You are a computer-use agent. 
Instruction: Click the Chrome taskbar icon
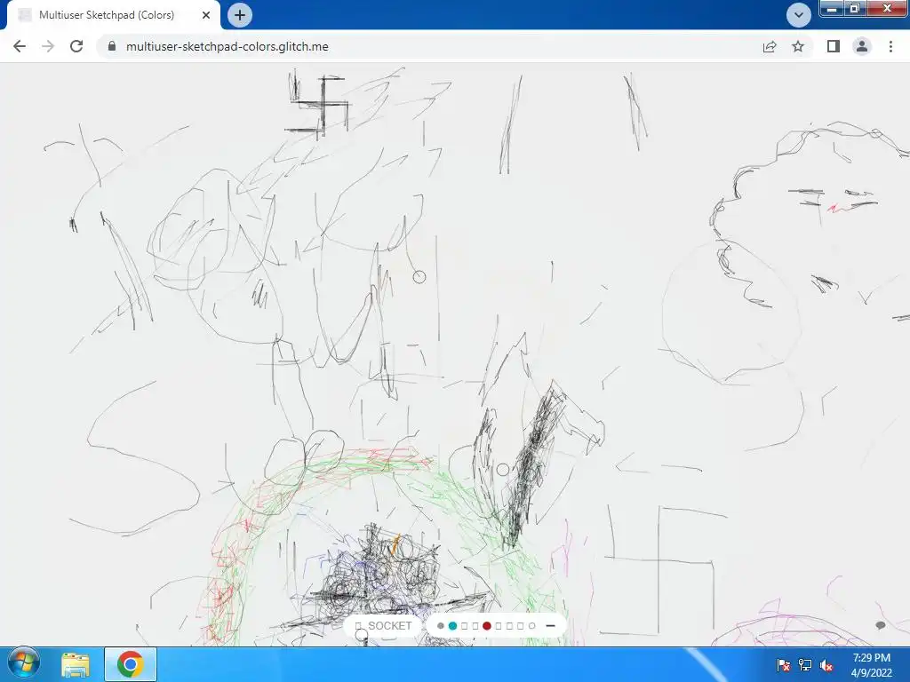130,664
